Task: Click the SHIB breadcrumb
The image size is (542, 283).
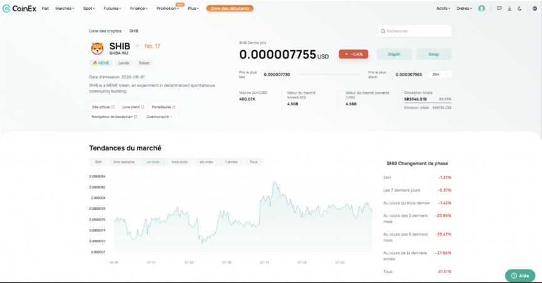Action: (x=134, y=31)
